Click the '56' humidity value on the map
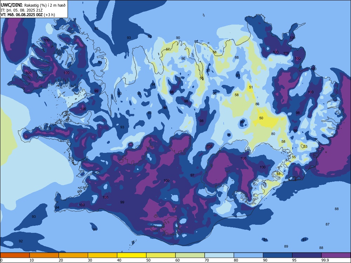This screenshot has width=351, height=263. [201, 78]
